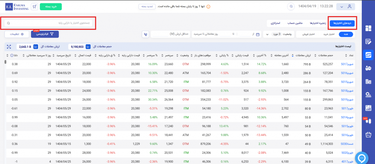Image resolution: width=375 pixels, height=164 pixels.
Task: Open the pie chart portfolio sidebar icon
Action: [368, 68]
